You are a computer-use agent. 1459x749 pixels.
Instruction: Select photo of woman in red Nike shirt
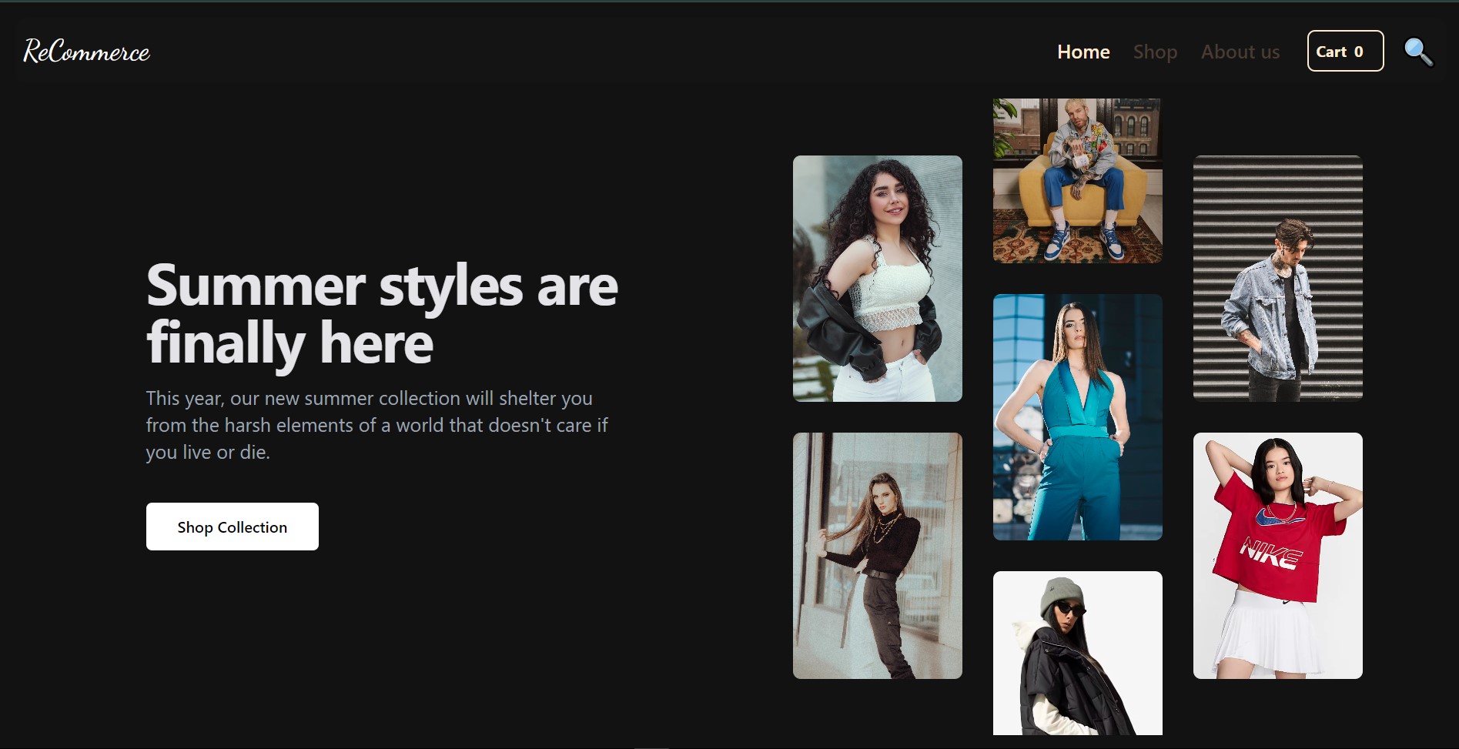[x=1278, y=556]
